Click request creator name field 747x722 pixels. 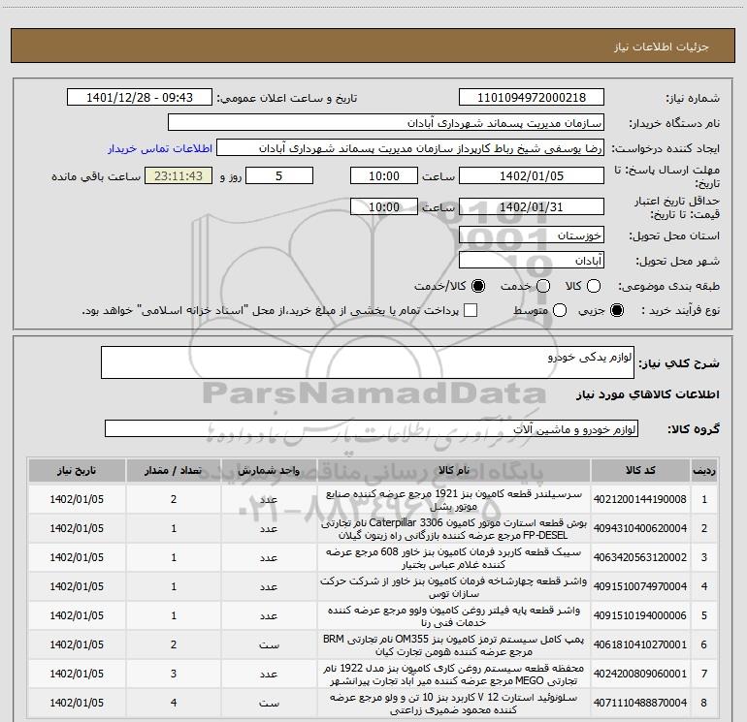click(410, 148)
